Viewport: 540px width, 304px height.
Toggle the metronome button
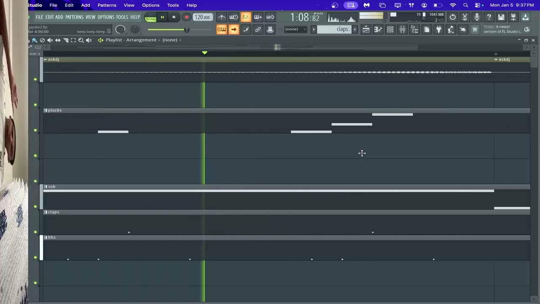click(221, 17)
